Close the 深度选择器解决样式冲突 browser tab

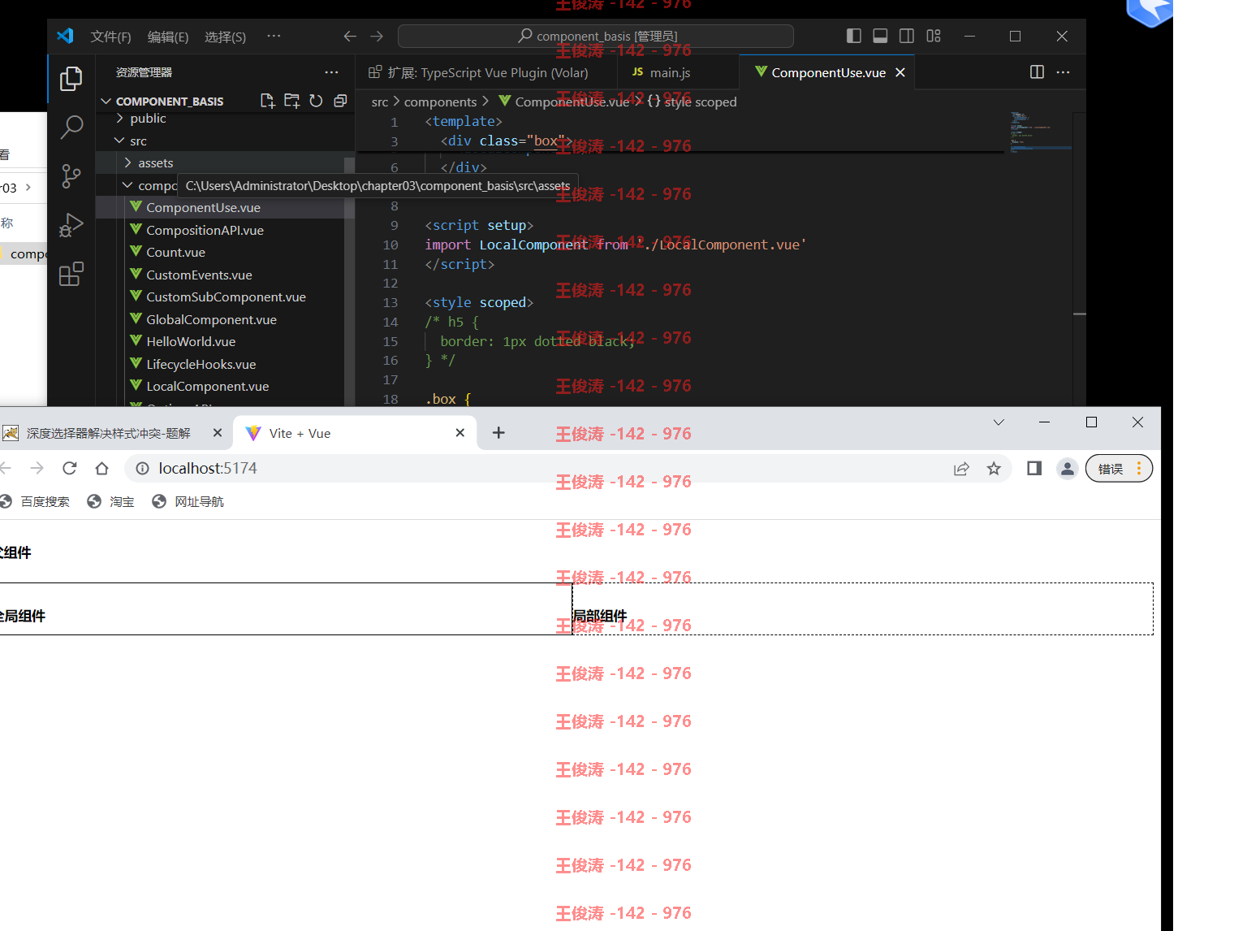(x=218, y=433)
